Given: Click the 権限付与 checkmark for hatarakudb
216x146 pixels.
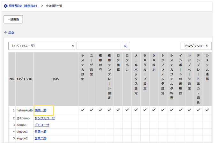Looking at the screenshot, I should click(101, 110).
